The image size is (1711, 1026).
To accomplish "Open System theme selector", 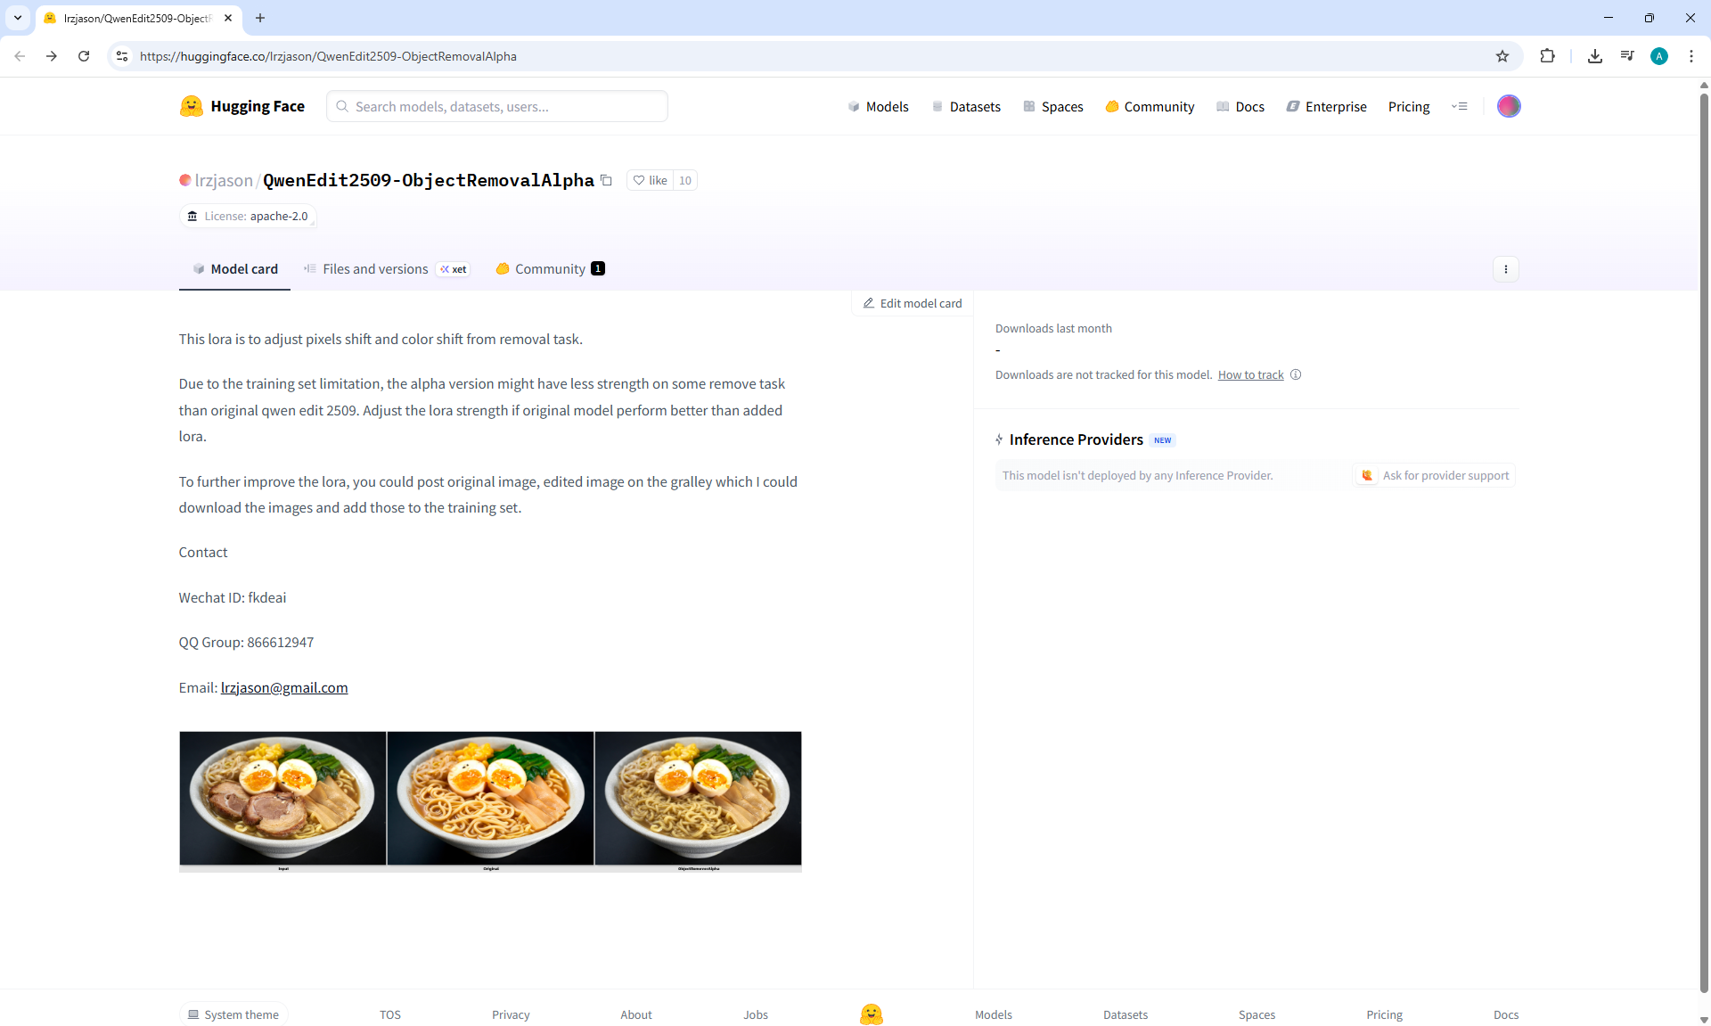I will pyautogui.click(x=233, y=1014).
